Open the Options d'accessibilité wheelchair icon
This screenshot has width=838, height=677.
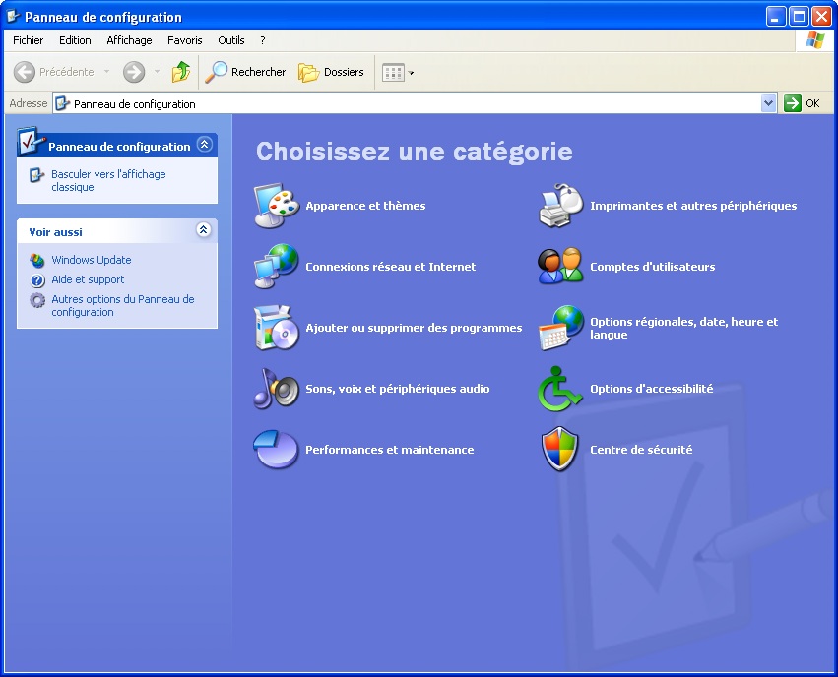(x=560, y=389)
